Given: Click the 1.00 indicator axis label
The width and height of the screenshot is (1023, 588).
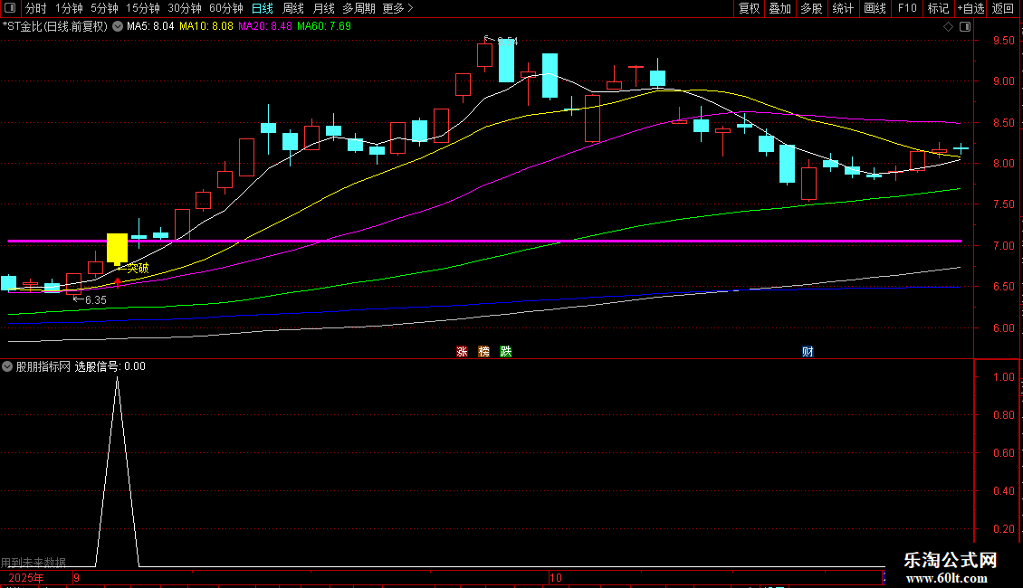Looking at the screenshot, I should 1003,377.
